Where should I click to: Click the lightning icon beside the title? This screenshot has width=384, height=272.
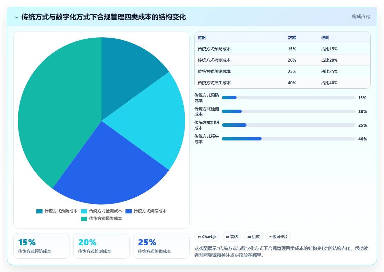pos(16,17)
